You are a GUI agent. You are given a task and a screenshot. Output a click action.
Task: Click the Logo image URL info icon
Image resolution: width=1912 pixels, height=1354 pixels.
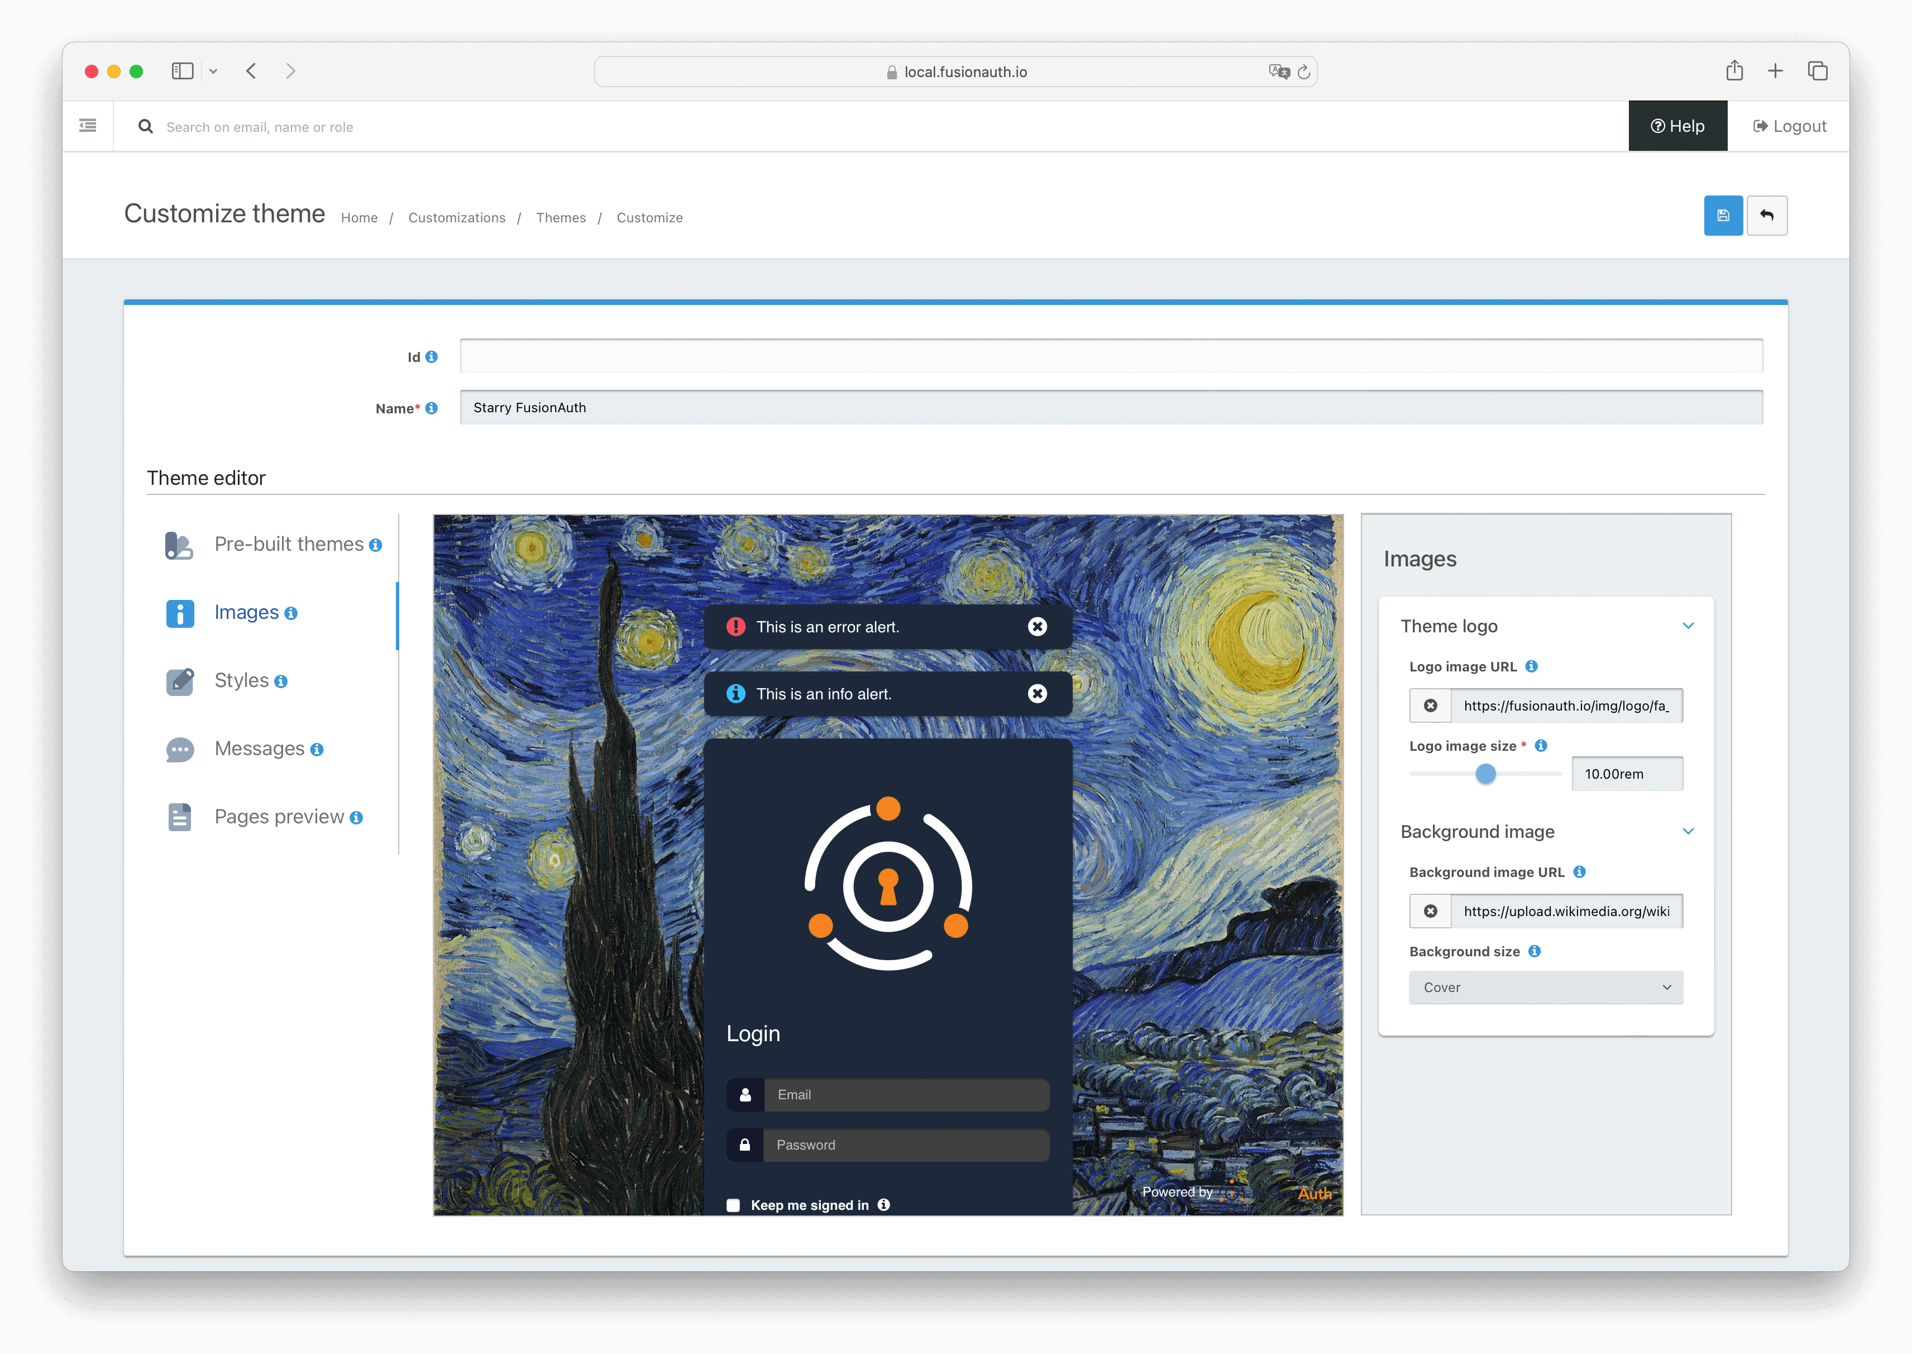click(1531, 666)
